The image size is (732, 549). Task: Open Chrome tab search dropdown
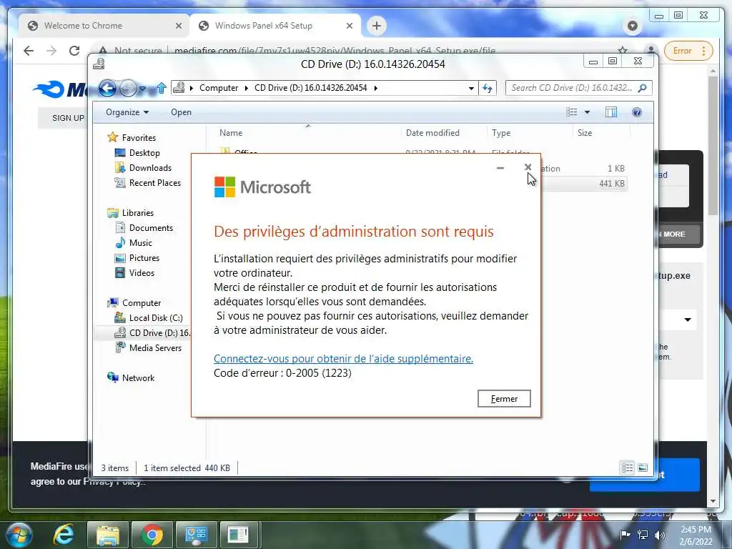click(633, 26)
